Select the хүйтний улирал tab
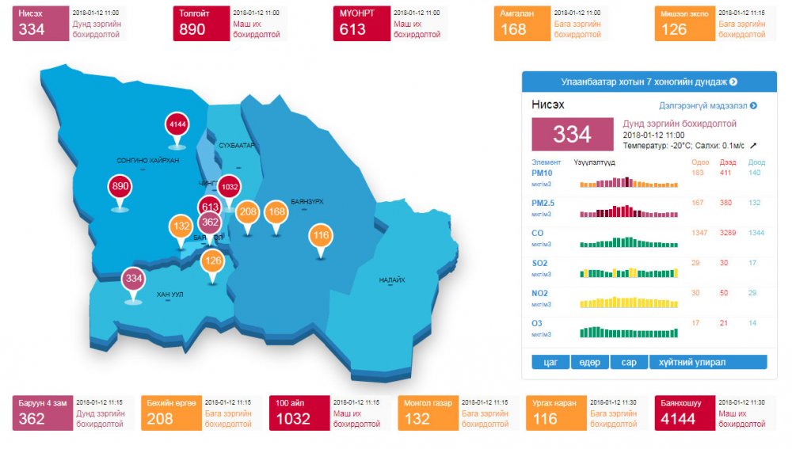 (708, 362)
